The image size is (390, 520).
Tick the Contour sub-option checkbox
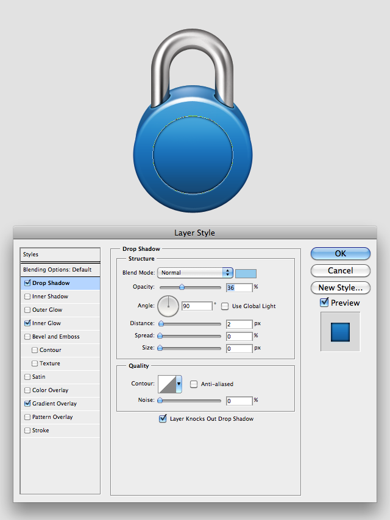(35, 350)
